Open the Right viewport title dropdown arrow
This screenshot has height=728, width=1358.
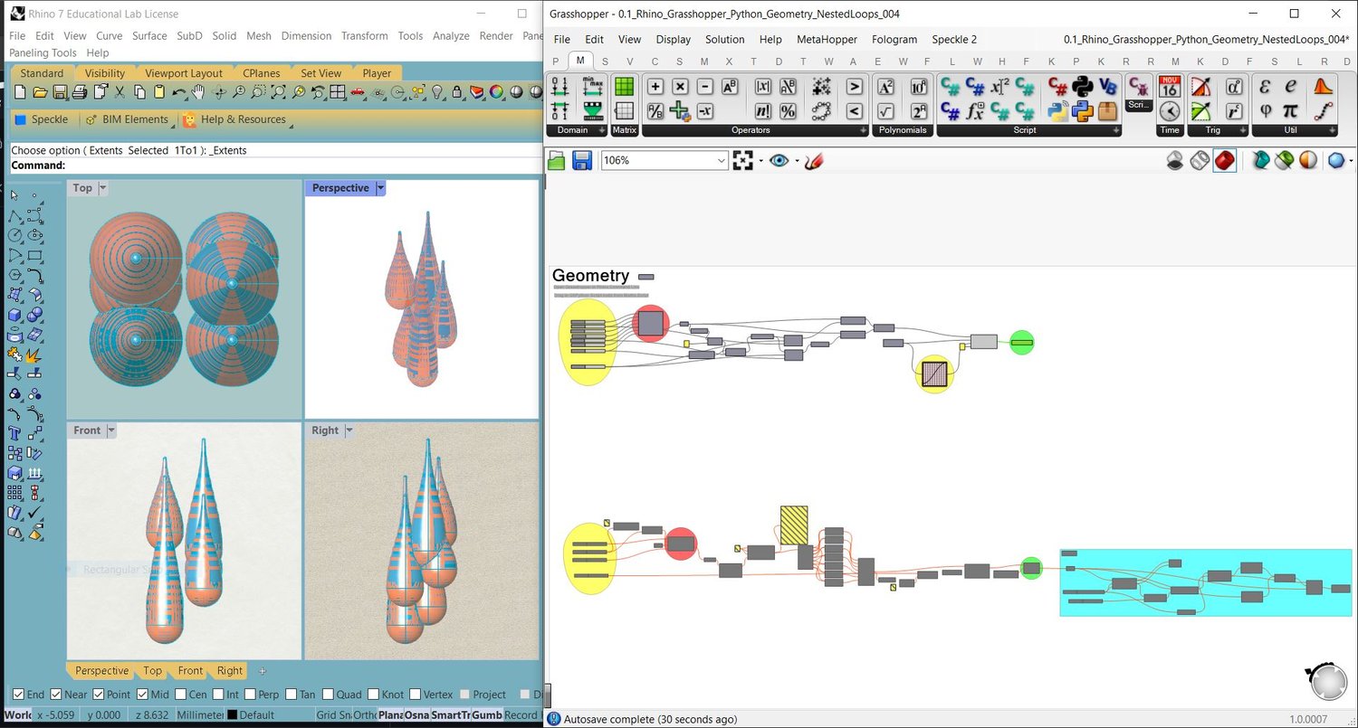tap(349, 430)
